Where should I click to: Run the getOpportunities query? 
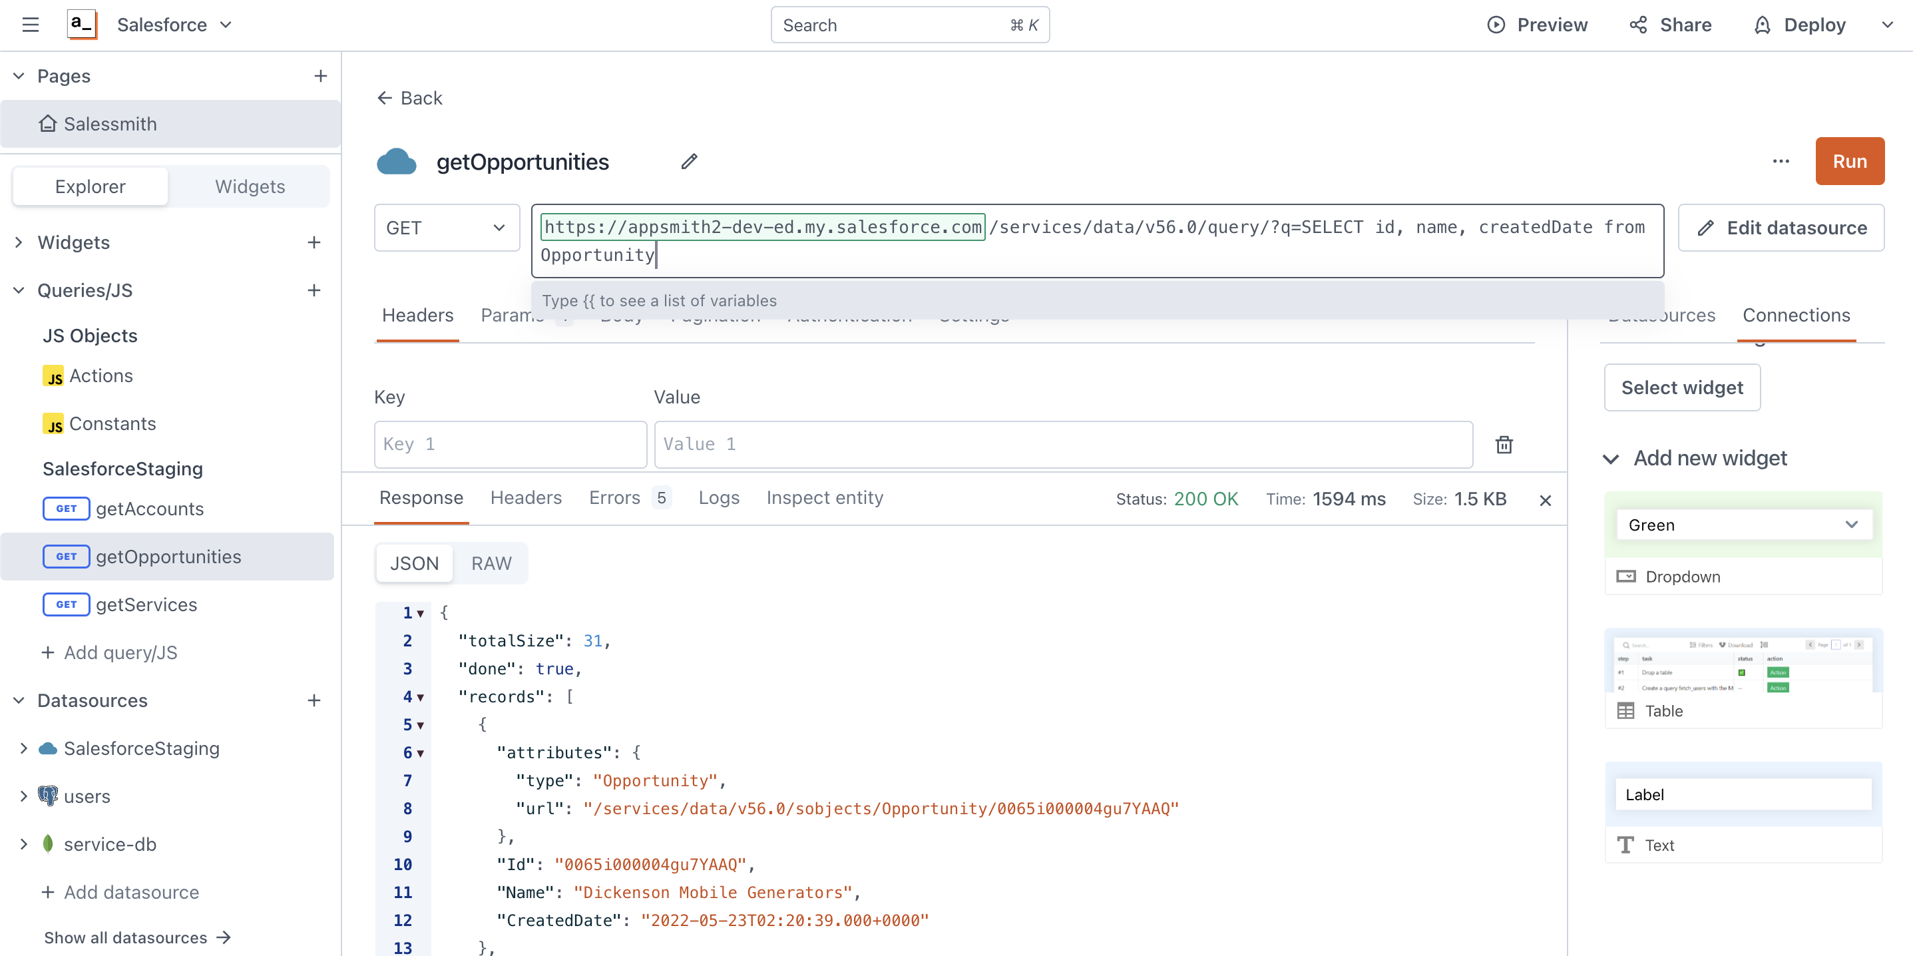1849,161
